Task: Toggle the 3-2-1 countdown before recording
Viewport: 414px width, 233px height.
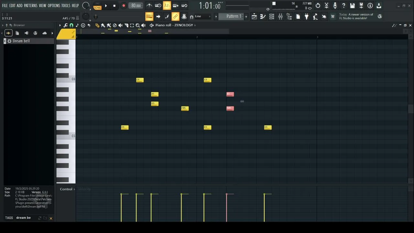Action: pos(167,6)
